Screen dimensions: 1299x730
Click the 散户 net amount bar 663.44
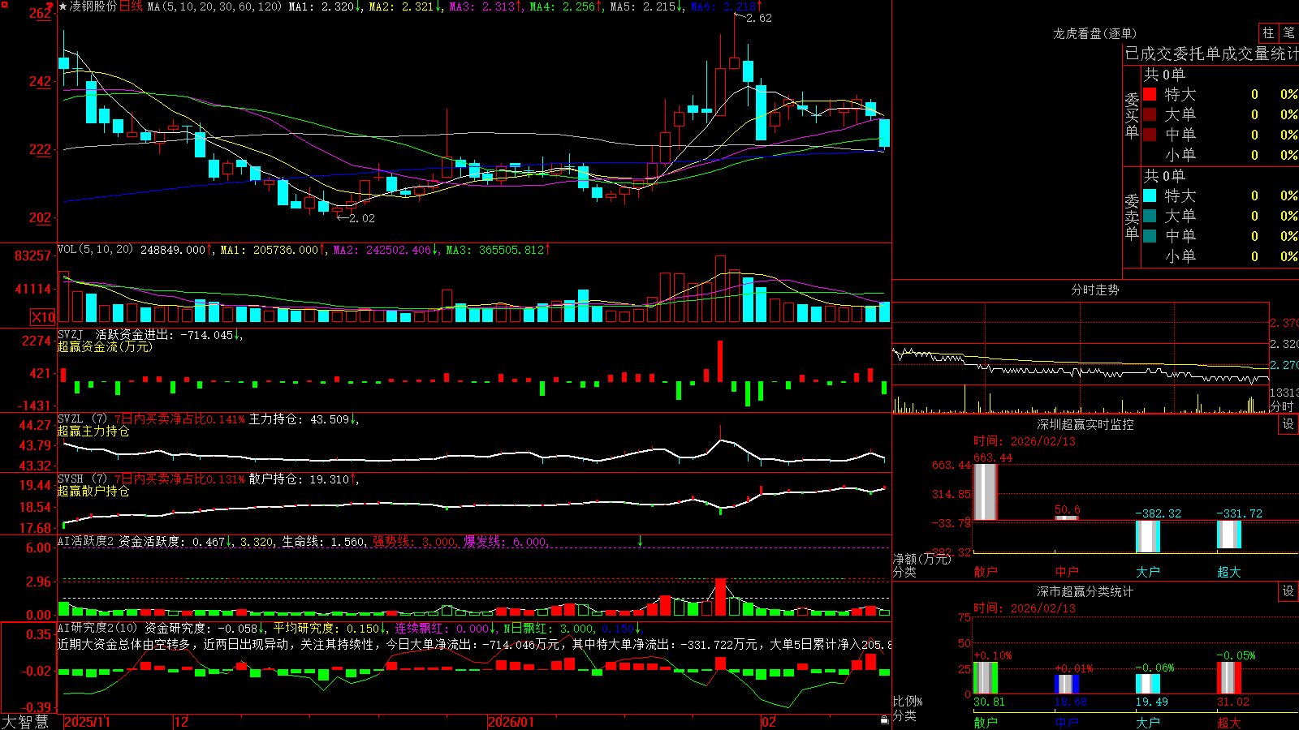tap(985, 492)
